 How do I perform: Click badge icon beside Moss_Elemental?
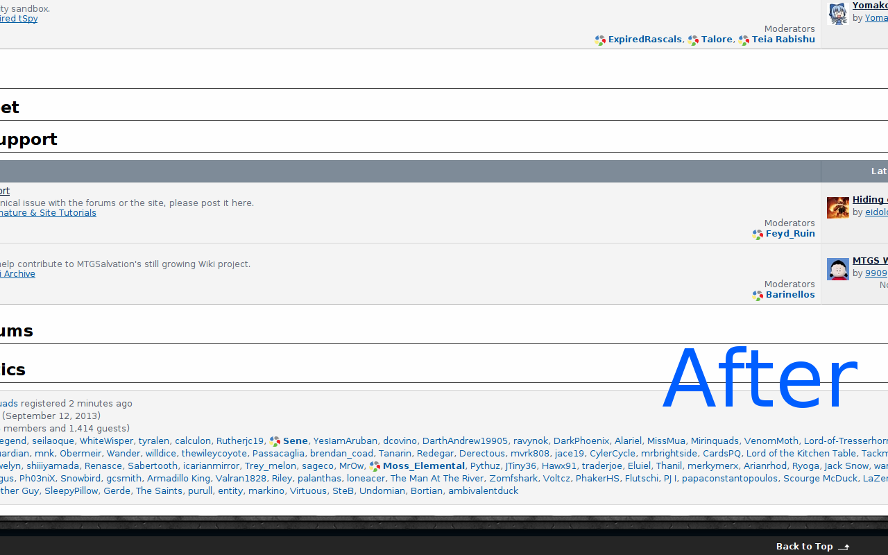(x=375, y=466)
